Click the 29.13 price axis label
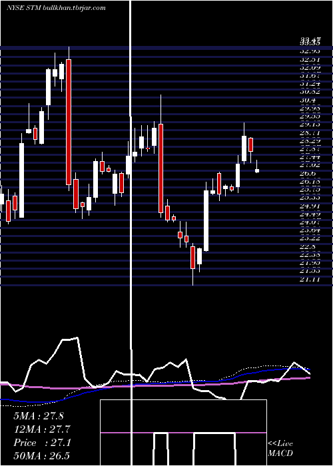 310,124
